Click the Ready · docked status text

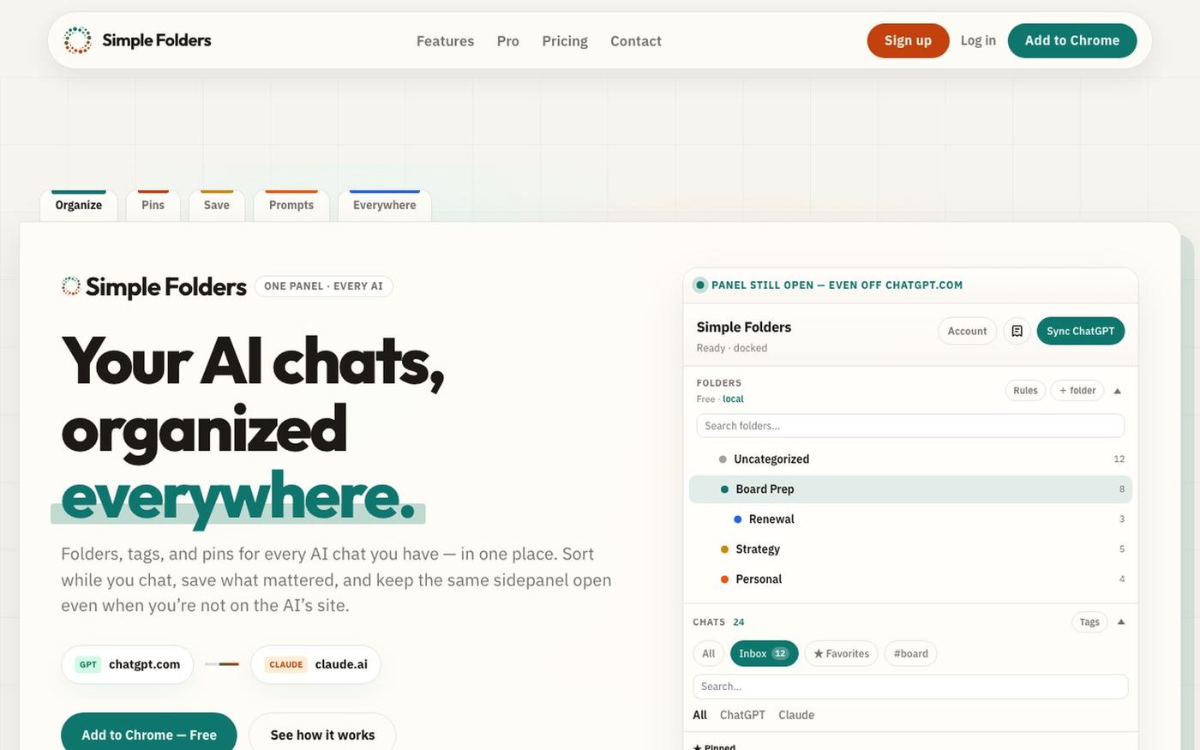click(732, 348)
